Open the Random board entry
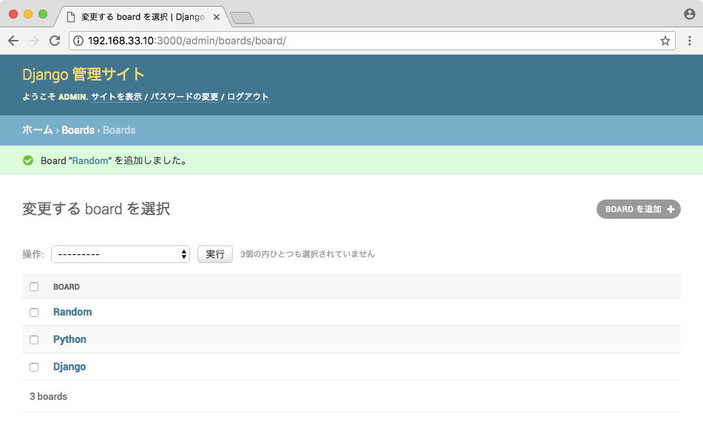 click(72, 312)
